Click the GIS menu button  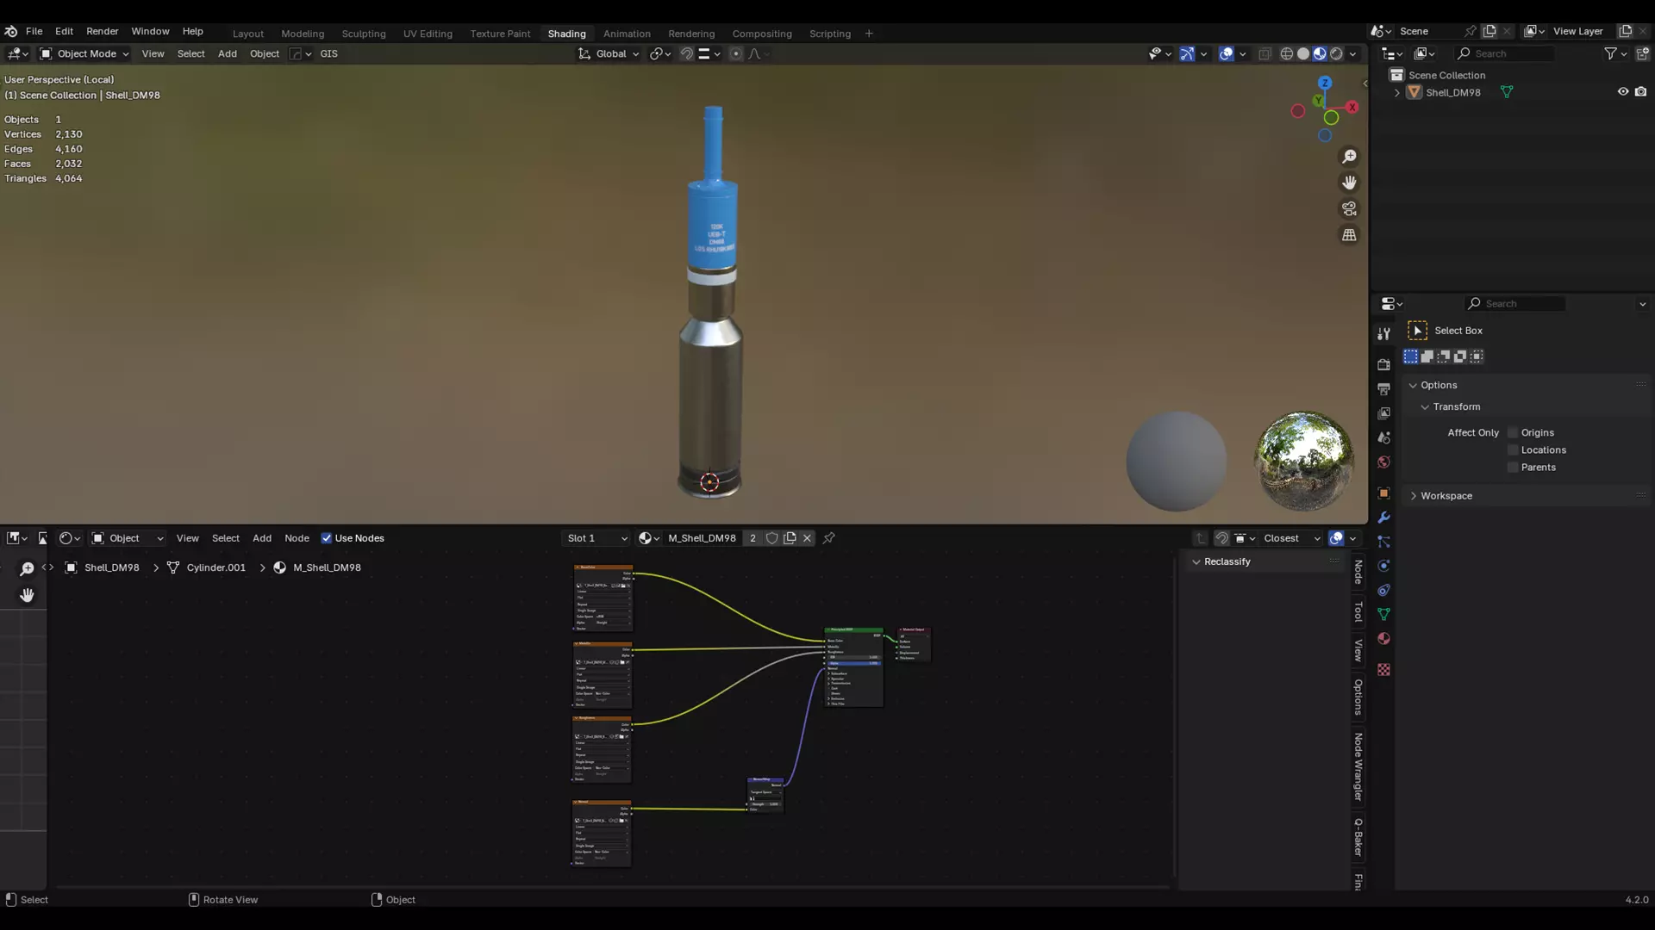(328, 53)
